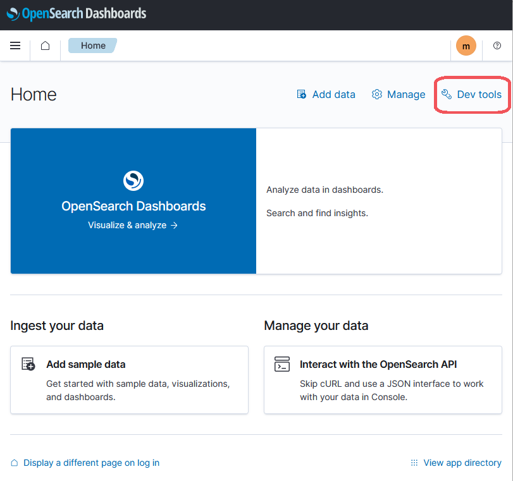Click the Add data link
Image resolution: width=513 pixels, height=481 pixels.
tap(333, 94)
